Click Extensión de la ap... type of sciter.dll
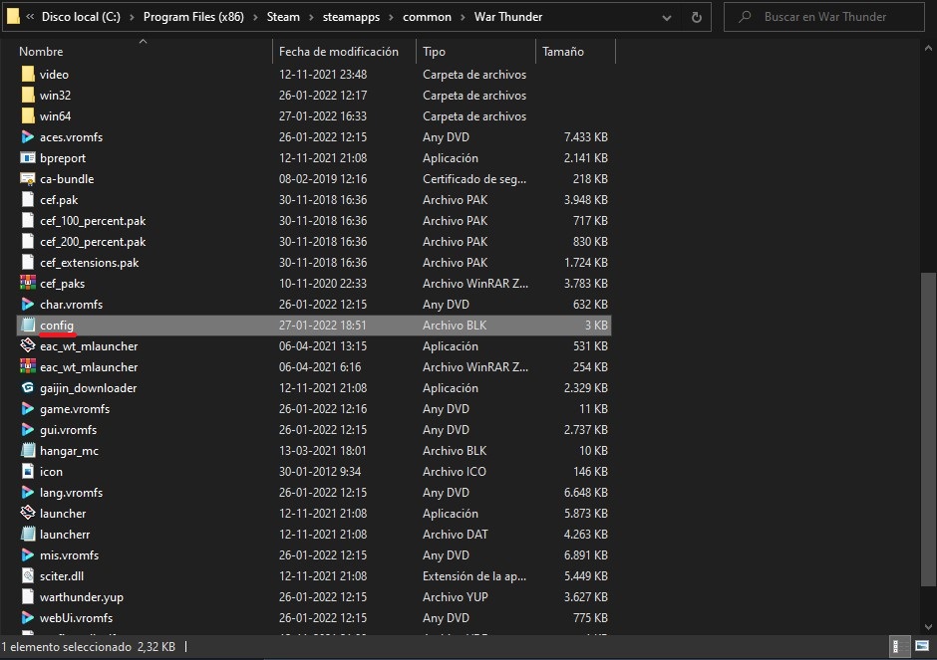The height and width of the screenshot is (660, 937). tap(474, 575)
